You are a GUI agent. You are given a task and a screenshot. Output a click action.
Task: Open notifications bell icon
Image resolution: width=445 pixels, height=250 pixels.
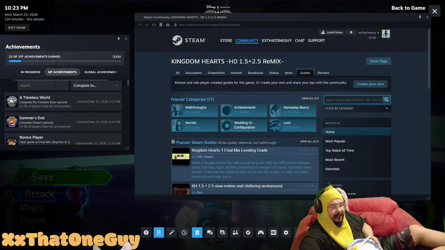click(x=351, y=32)
